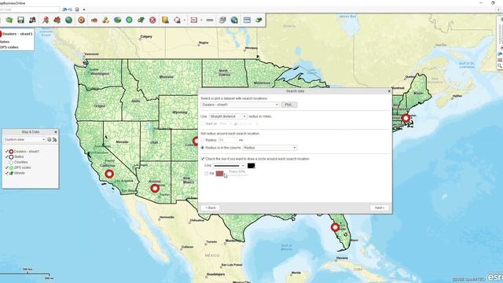
Task: Click the green polygon draw tool icon
Action: (141, 20)
